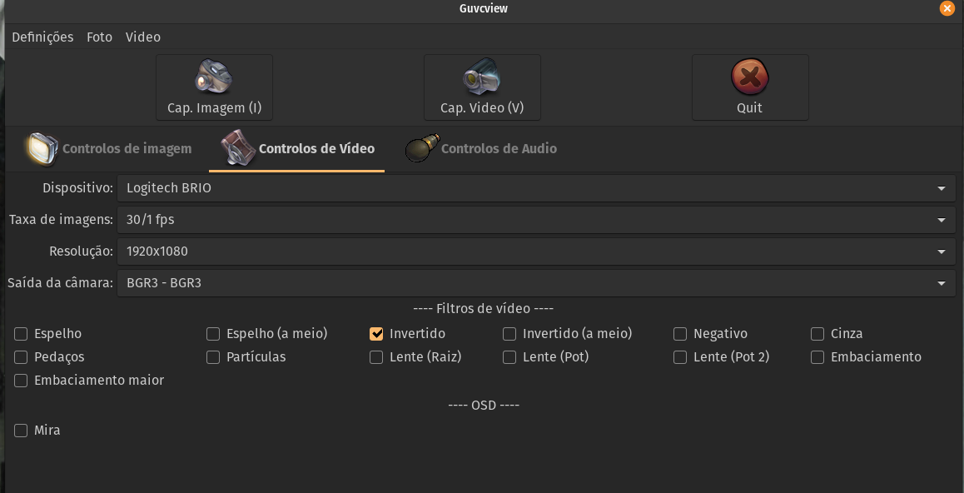Uncheck the Invertido filter
The height and width of the screenshot is (493, 964).
[x=376, y=334]
